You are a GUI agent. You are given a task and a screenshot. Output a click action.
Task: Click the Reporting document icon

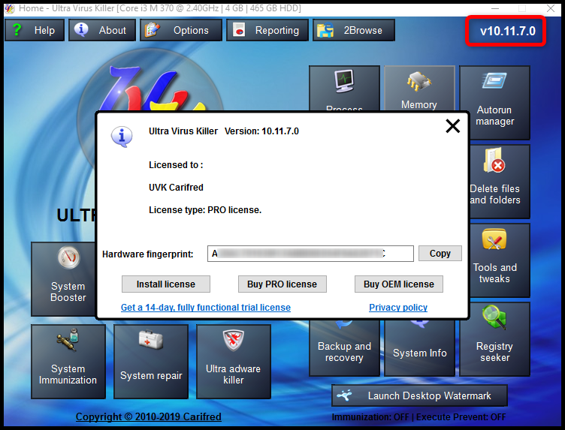coord(238,30)
